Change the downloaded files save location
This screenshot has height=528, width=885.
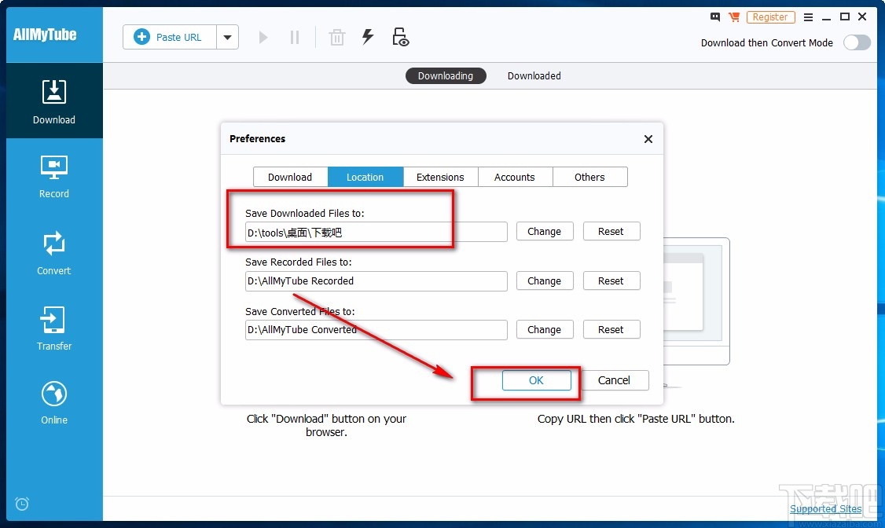(545, 231)
